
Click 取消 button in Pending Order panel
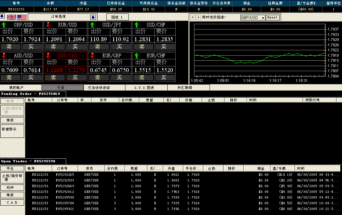pyautogui.click(x=12, y=101)
